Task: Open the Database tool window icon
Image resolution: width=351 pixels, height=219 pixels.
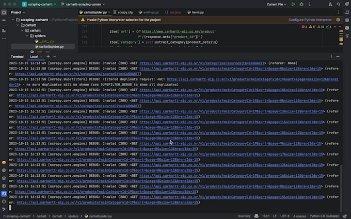Action: 347,20
